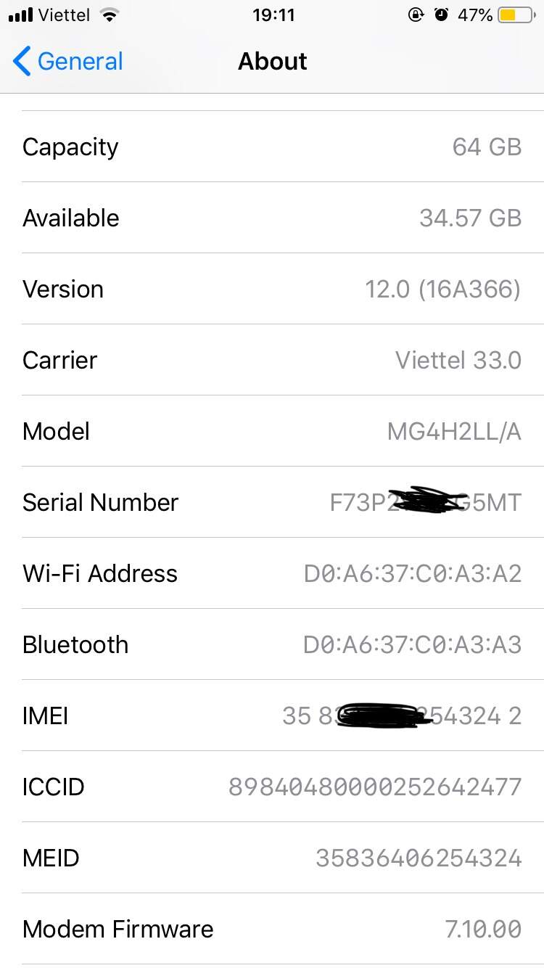Tap the Carrier Viettel 33.0 value
Image resolution: width=544 pixels, height=968 pixels.
click(458, 360)
